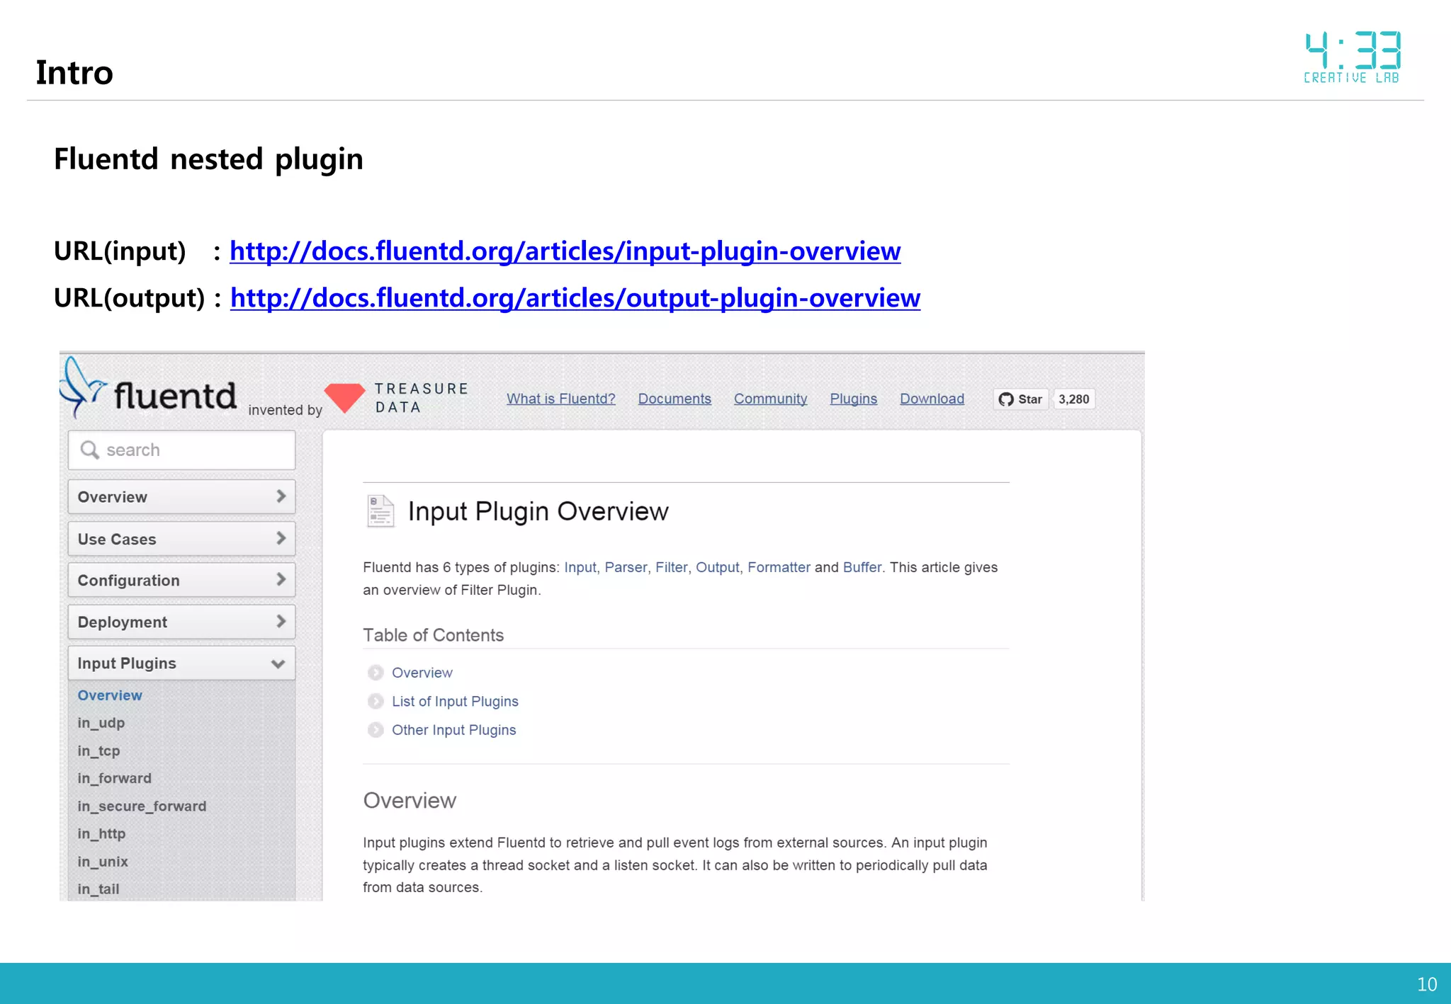Click the 4:33 Creative Lab logo
Viewport: 1451px width, 1004px height.
coord(1352,57)
